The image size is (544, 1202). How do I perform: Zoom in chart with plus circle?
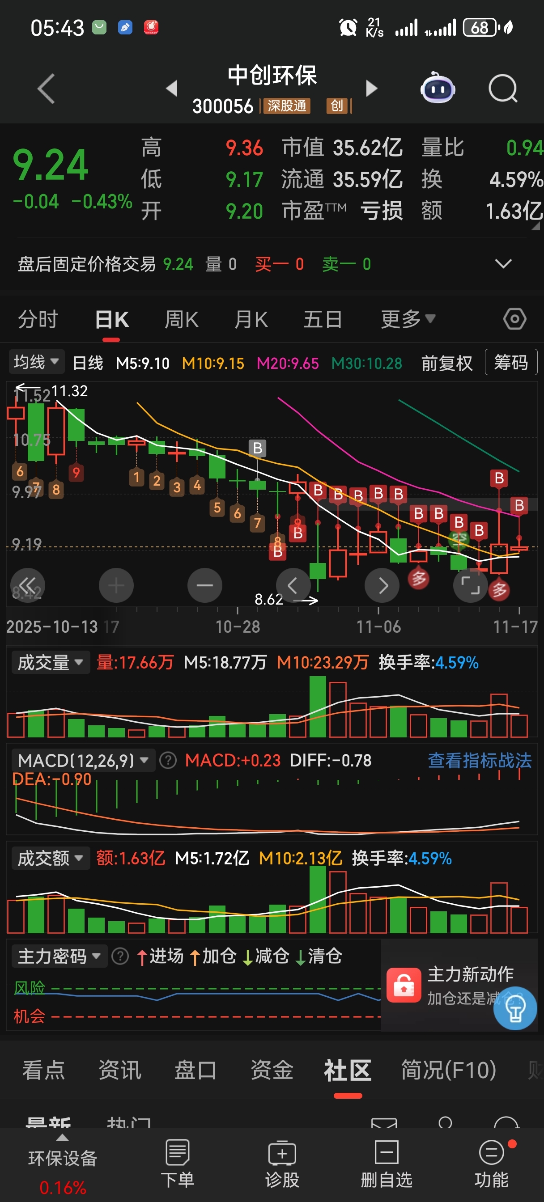pos(116,585)
